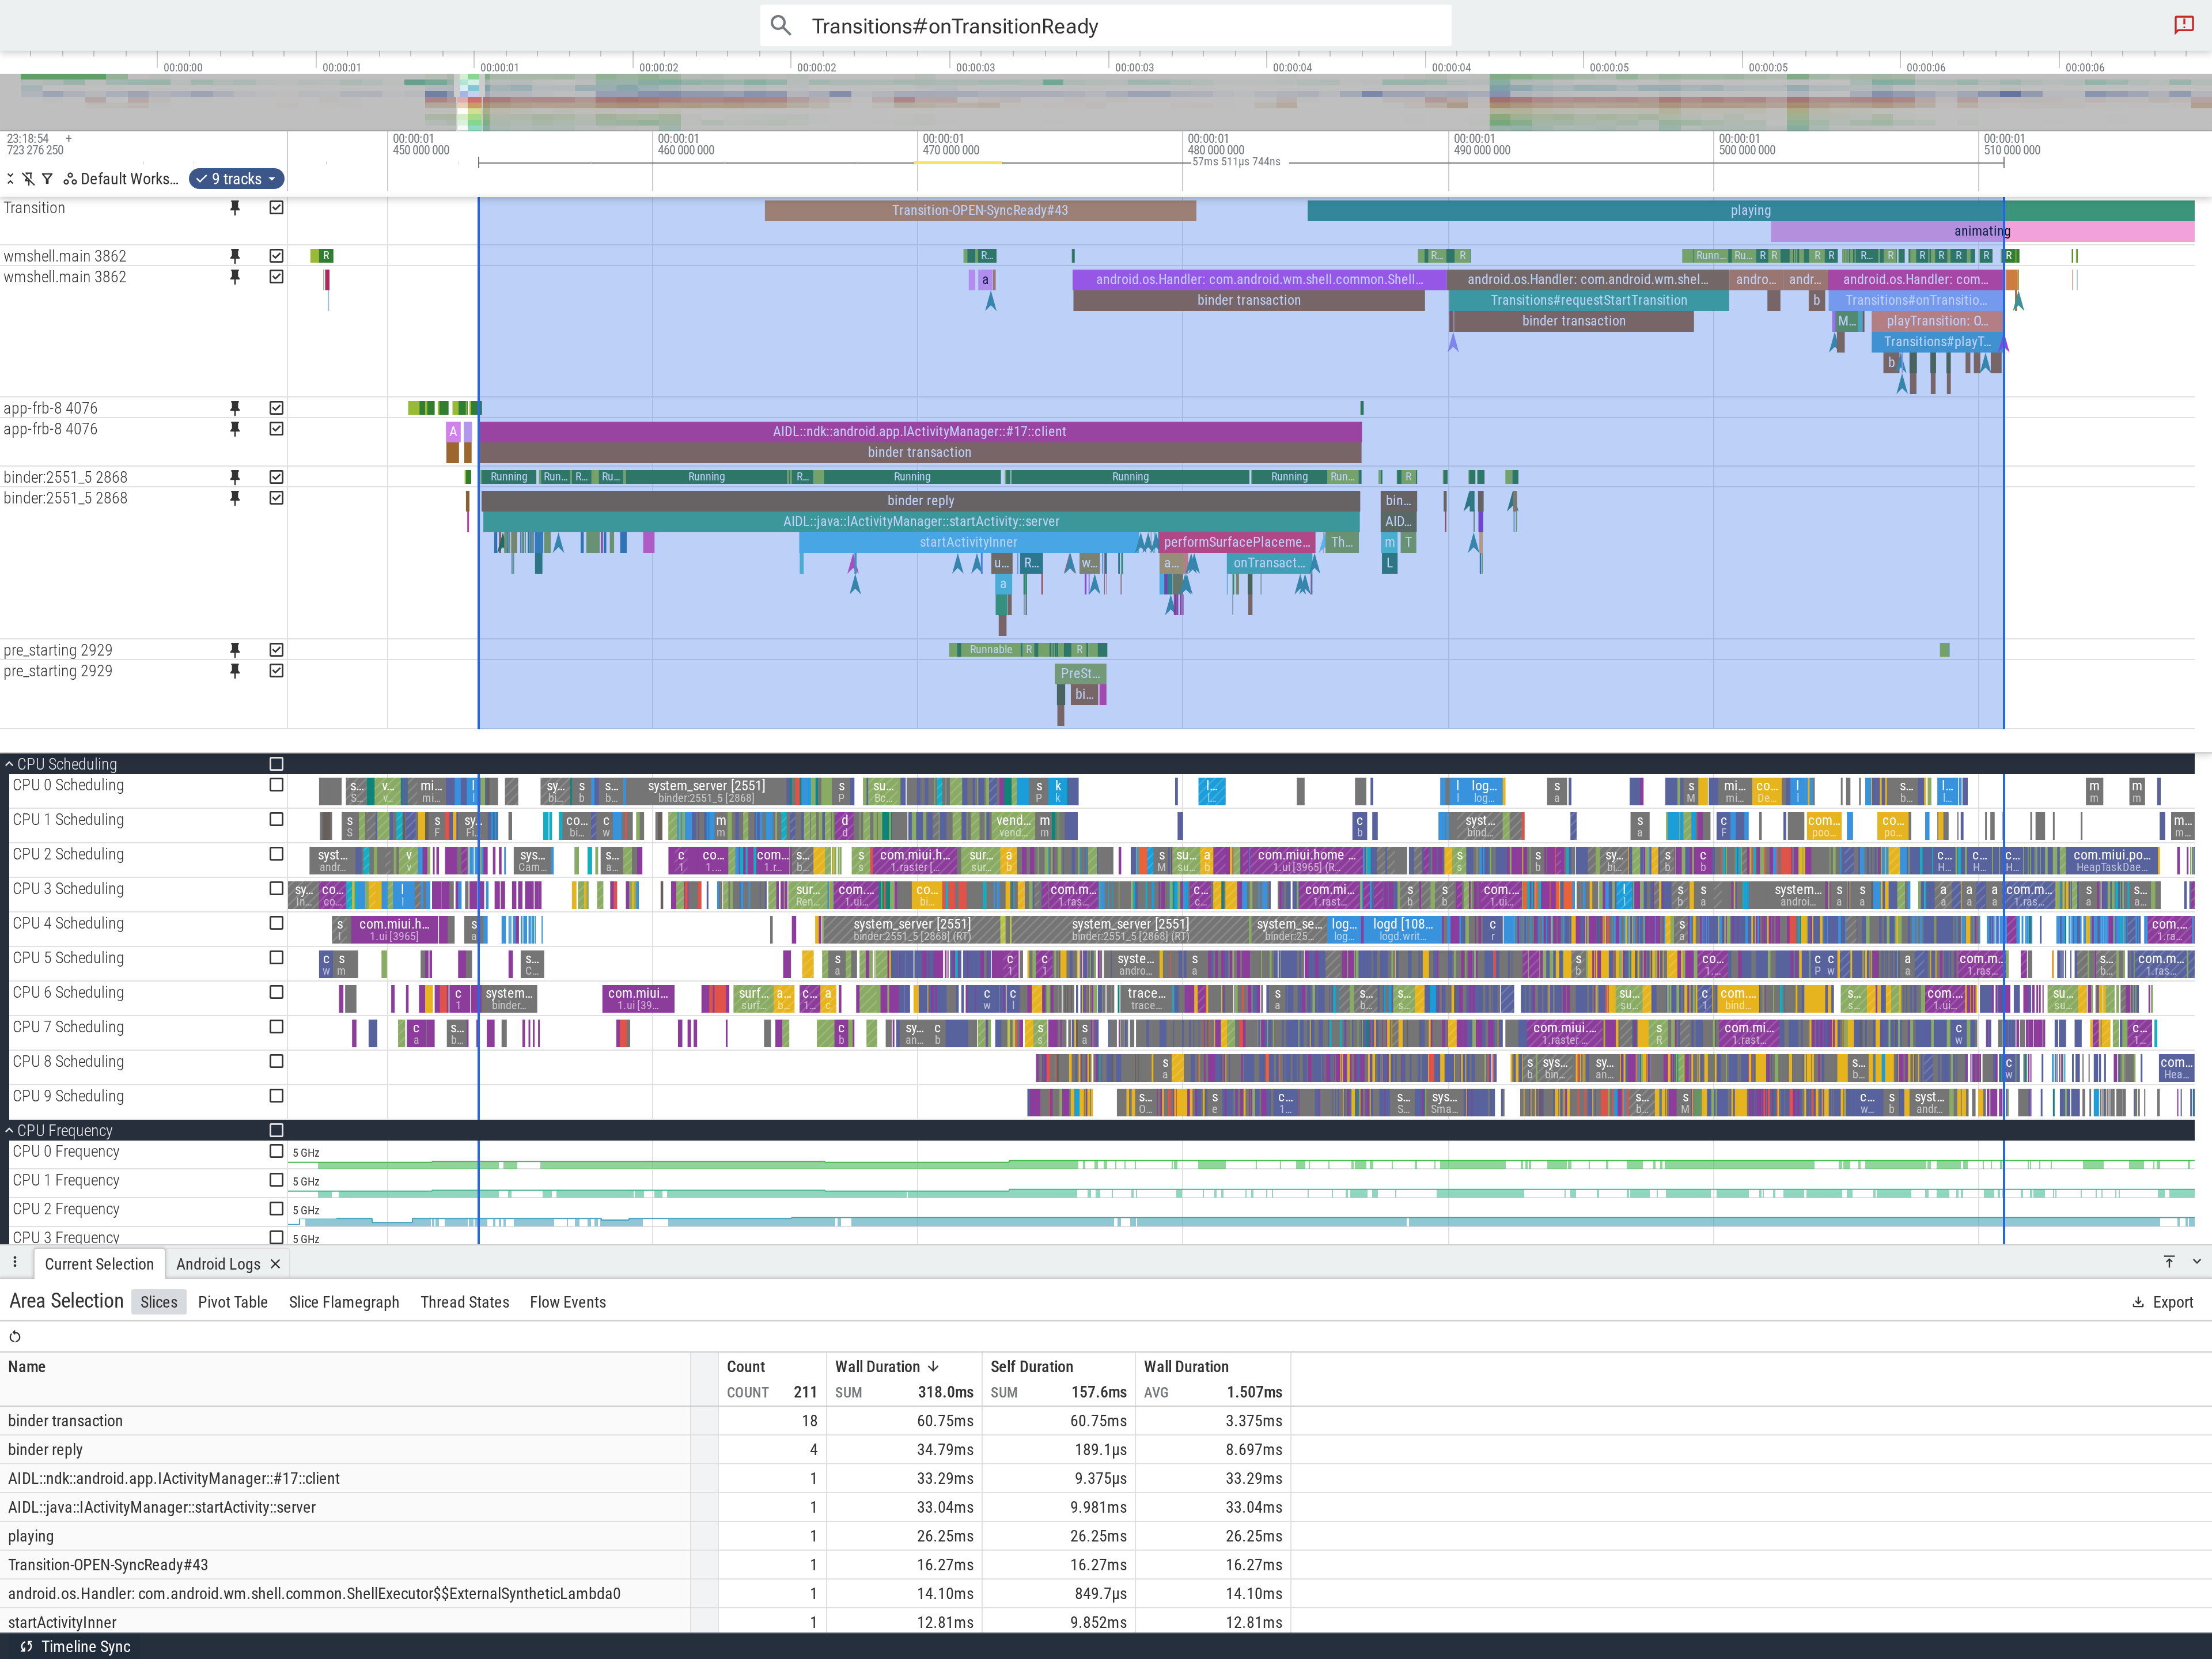Open the track filter funnel icon
Image resolution: width=2212 pixels, height=1659 pixels.
tap(47, 179)
